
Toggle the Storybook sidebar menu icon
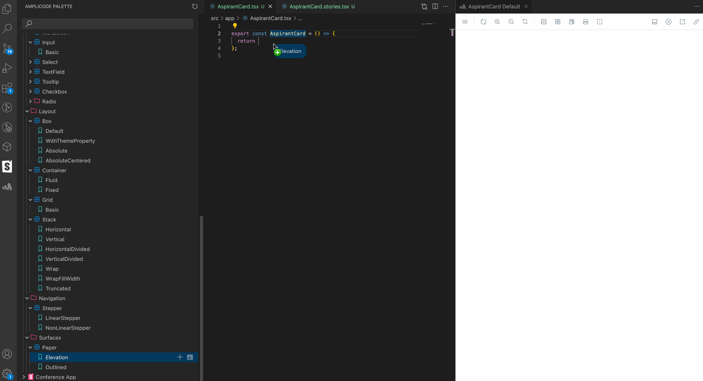coord(465,22)
